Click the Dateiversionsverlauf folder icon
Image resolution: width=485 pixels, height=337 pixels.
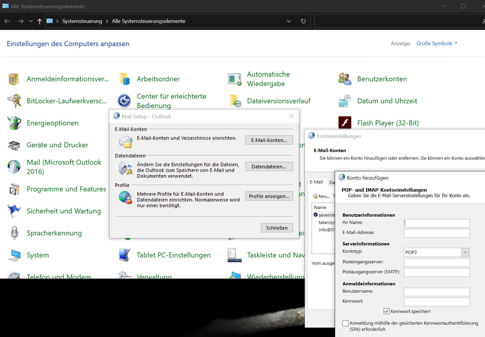click(235, 101)
